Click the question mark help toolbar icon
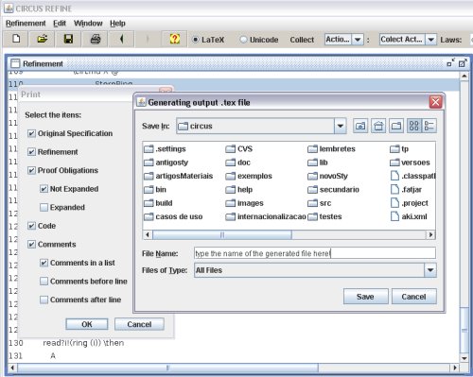The image size is (473, 377). click(x=174, y=39)
